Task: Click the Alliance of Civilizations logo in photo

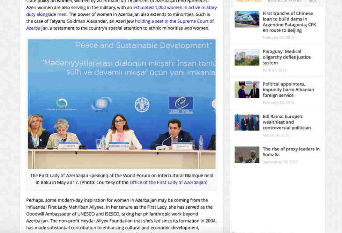Action: click(62, 104)
